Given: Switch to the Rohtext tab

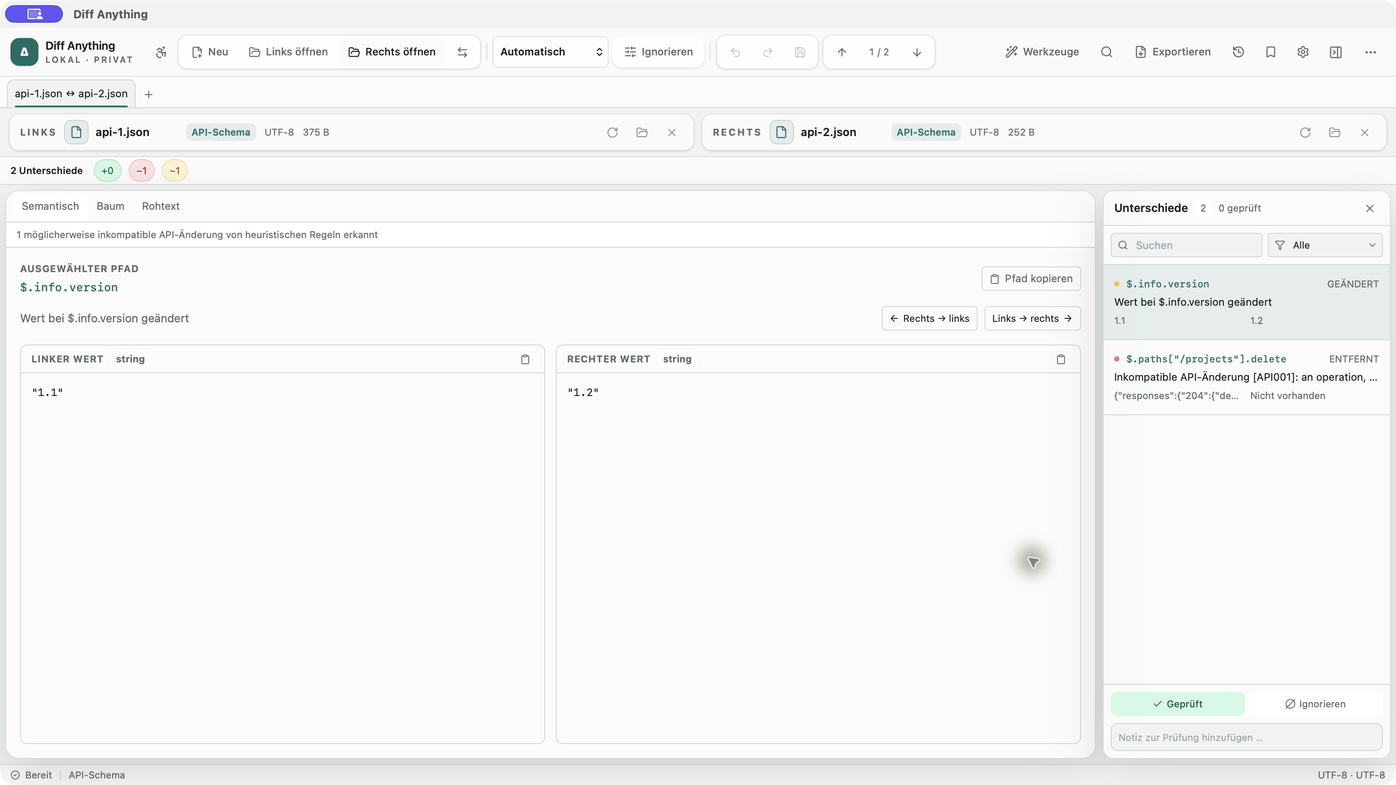Looking at the screenshot, I should (161, 206).
